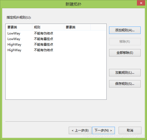The height and width of the screenshot is (140, 147).
Task: Remove all rules with 全部移除(E)
Action: [x=125, y=53]
